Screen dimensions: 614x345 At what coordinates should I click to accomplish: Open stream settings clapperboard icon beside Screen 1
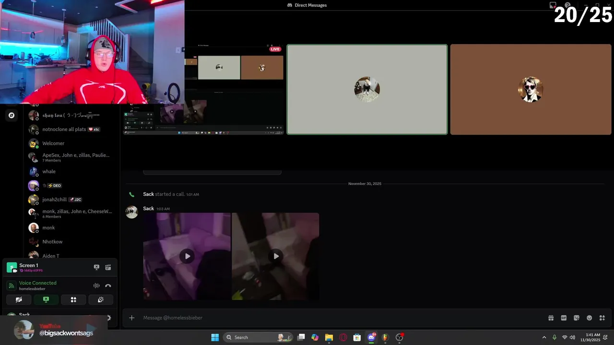tap(108, 267)
